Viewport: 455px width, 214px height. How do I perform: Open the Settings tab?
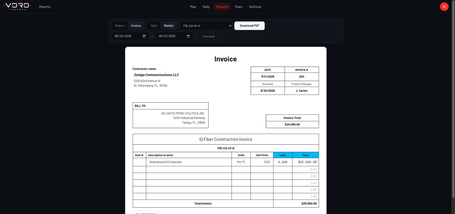[x=255, y=7]
